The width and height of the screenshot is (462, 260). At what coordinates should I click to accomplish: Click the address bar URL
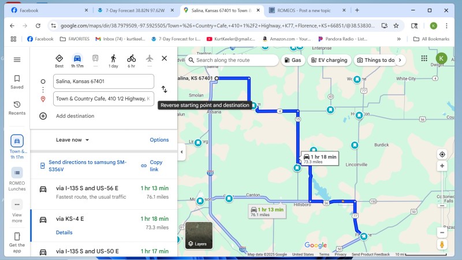tap(218, 25)
